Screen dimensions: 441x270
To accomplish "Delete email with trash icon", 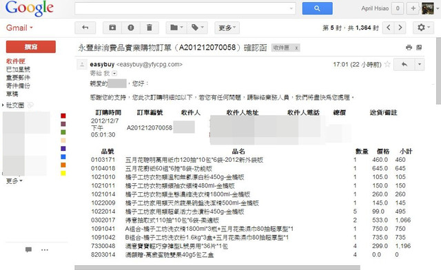I will [150, 28].
